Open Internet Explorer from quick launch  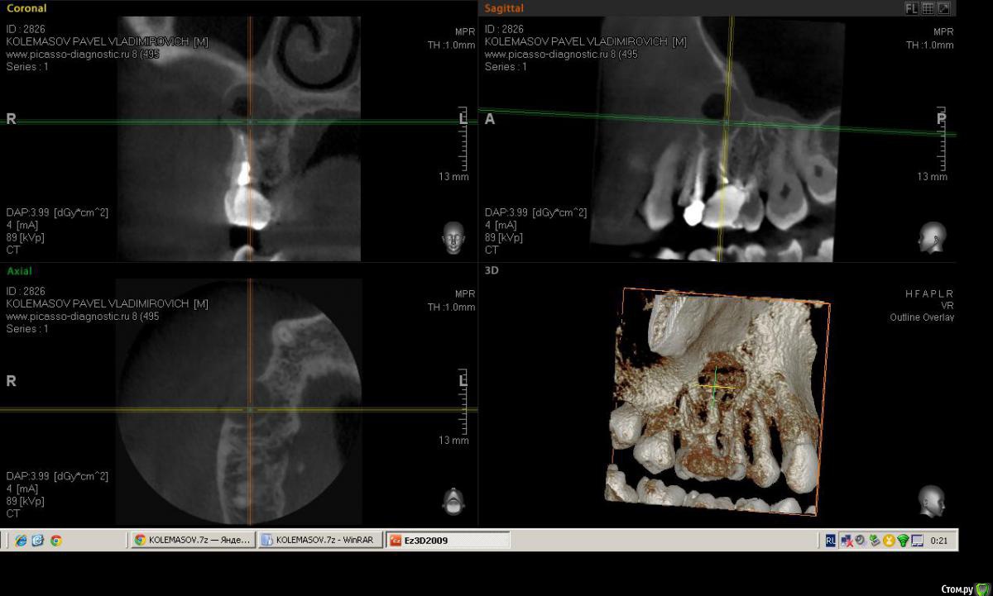pyautogui.click(x=21, y=541)
